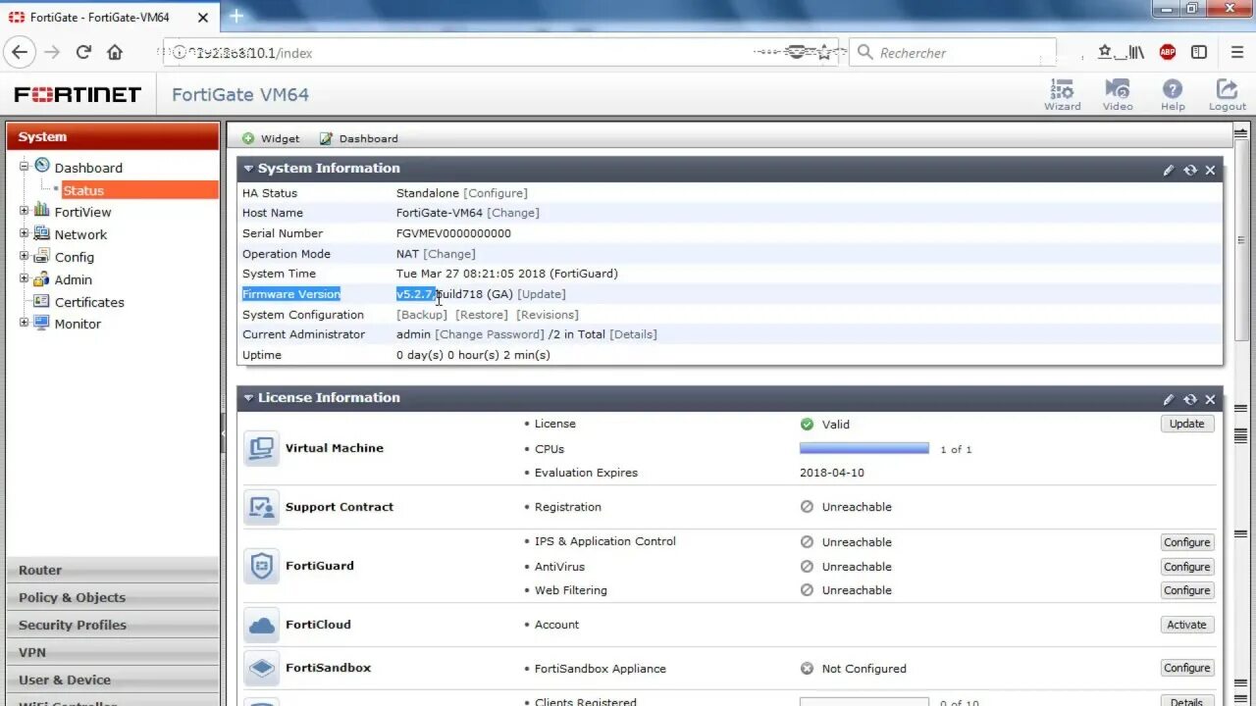Image resolution: width=1256 pixels, height=706 pixels.
Task: Click the CPUs usage progress bar
Action: (x=863, y=448)
